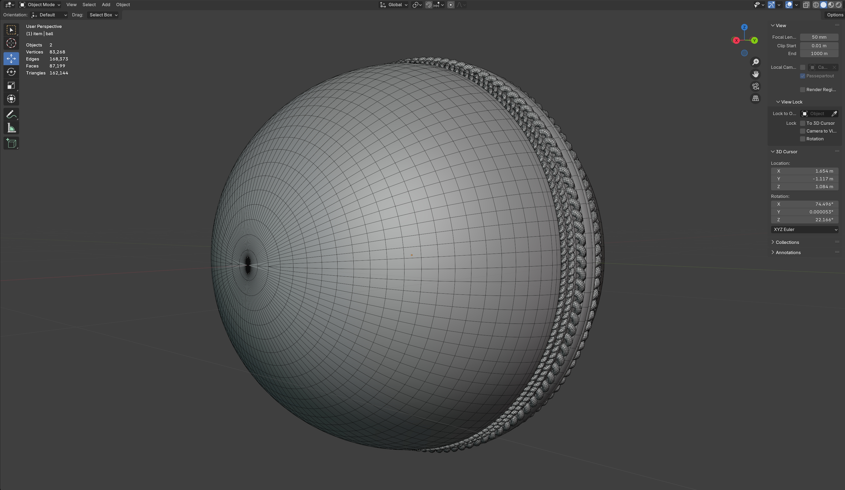Open the Select Box drag dropdown
This screenshot has width=845, height=490.
tap(103, 15)
